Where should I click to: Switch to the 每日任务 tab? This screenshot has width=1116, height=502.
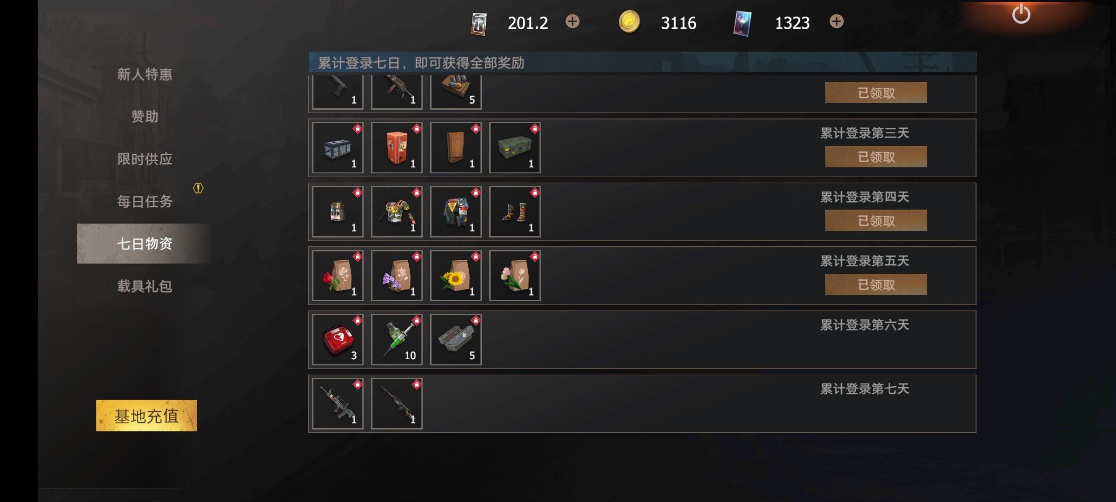(145, 201)
